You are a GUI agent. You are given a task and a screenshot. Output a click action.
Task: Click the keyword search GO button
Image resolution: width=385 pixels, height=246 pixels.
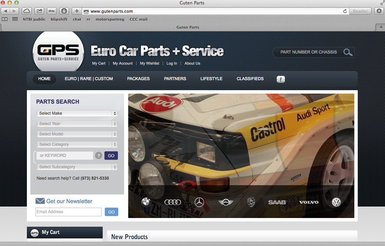pos(111,155)
